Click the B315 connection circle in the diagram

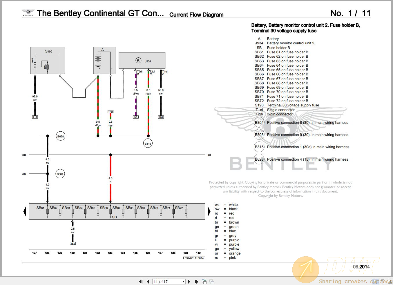tap(148, 144)
